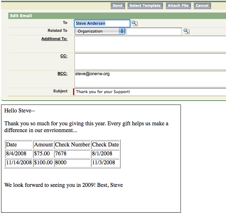Click the Subject field 'Thank you for your Support!'

click(150, 92)
